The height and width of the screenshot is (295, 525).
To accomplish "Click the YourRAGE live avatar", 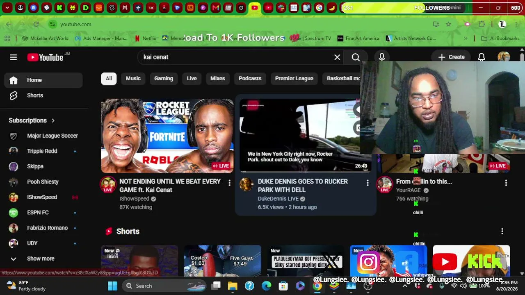I will pos(385,185).
